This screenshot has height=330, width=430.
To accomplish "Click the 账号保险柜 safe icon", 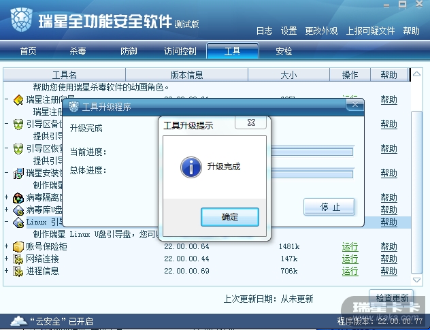I will point(18,246).
